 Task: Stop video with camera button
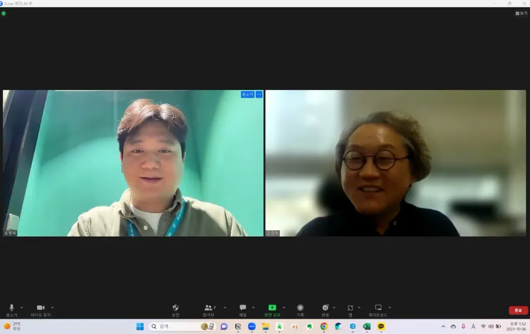[x=41, y=310]
